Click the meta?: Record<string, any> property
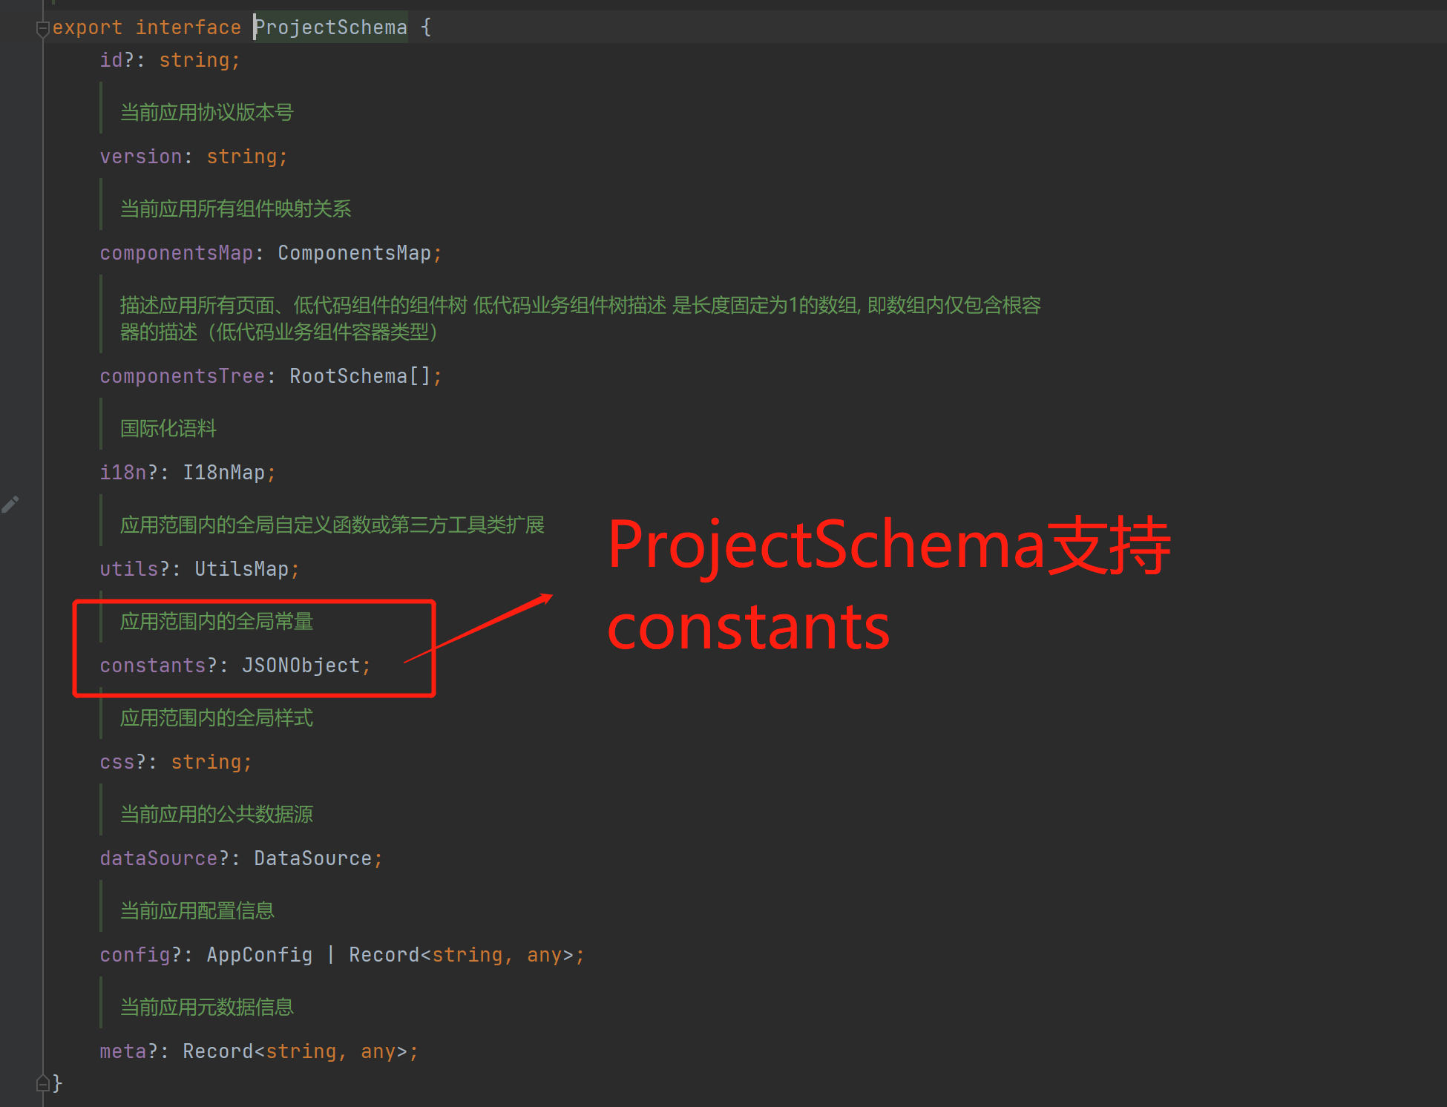The width and height of the screenshot is (1447, 1107). point(258,1051)
